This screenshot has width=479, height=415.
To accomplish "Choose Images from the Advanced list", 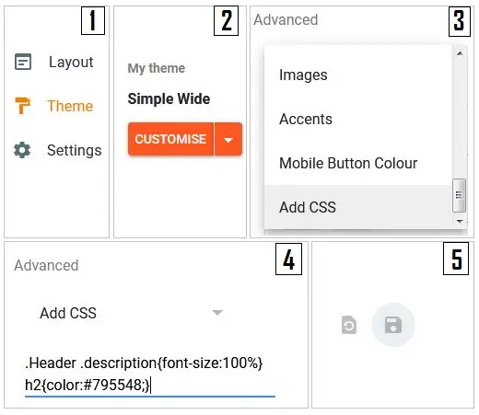I will coord(303,75).
